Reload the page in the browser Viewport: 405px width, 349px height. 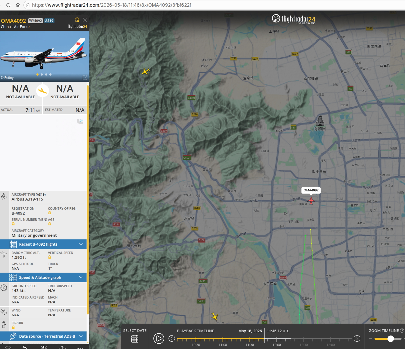coord(8,5)
